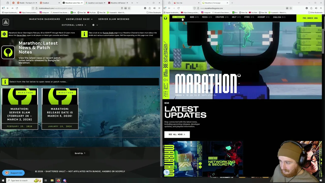
Task: Open the list all tabs chevron in right browser
Action: coord(299,3)
